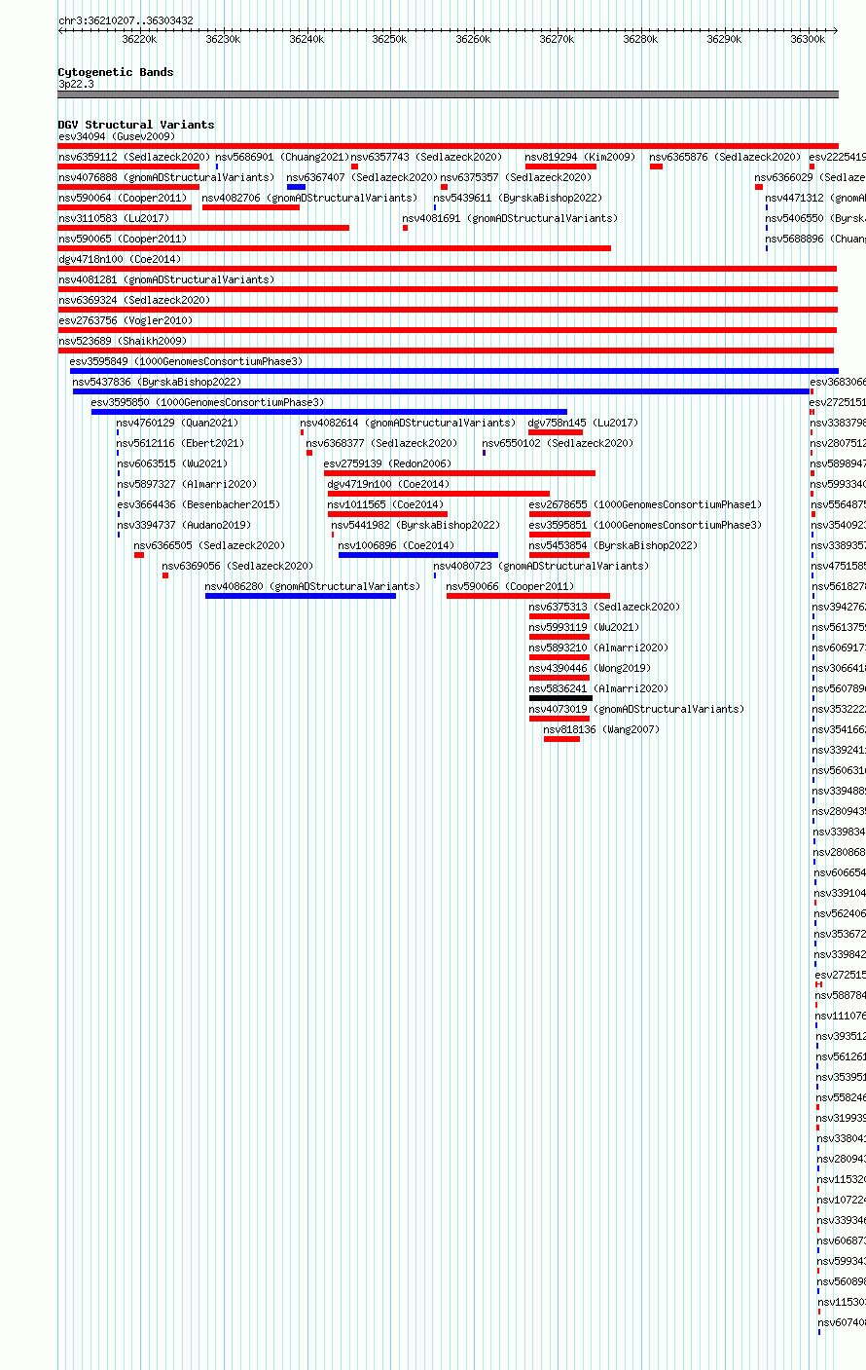The image size is (866, 1370).
Task: Click nsv5612116 (Ebert2021) label
Action: [x=180, y=443]
